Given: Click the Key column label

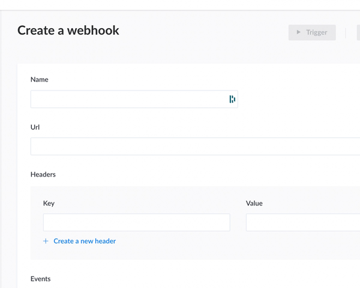Looking at the screenshot, I should [49, 203].
